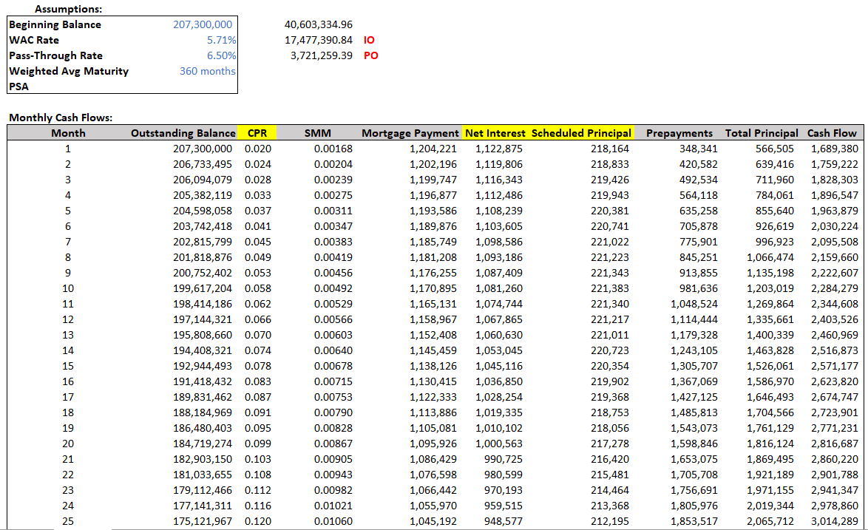This screenshot has width=868, height=530.
Task: Click the WAC Rate value of 5.71%
Action: [x=221, y=40]
